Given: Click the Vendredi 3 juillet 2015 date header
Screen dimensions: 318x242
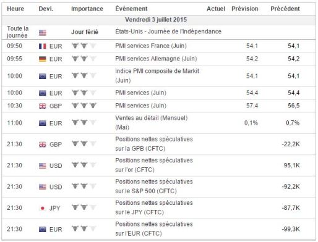Looking at the screenshot, I should (x=156, y=20).
